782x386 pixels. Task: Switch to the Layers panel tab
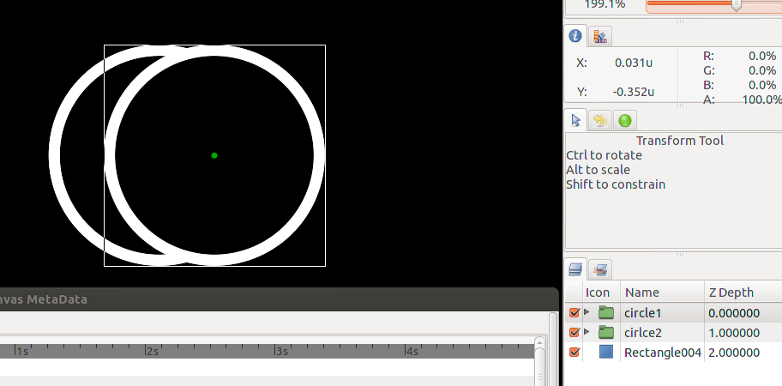(575, 269)
